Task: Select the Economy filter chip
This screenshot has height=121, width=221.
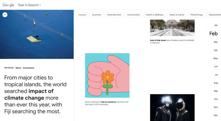Action: 97,15
